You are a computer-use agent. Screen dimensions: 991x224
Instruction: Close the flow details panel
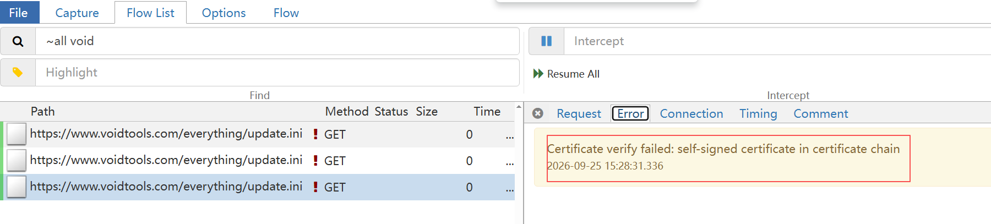(538, 113)
